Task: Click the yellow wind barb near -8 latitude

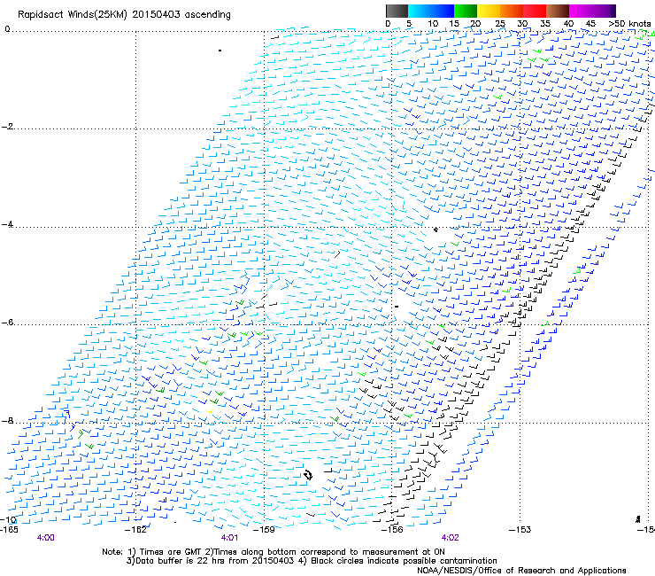Action: point(209,411)
